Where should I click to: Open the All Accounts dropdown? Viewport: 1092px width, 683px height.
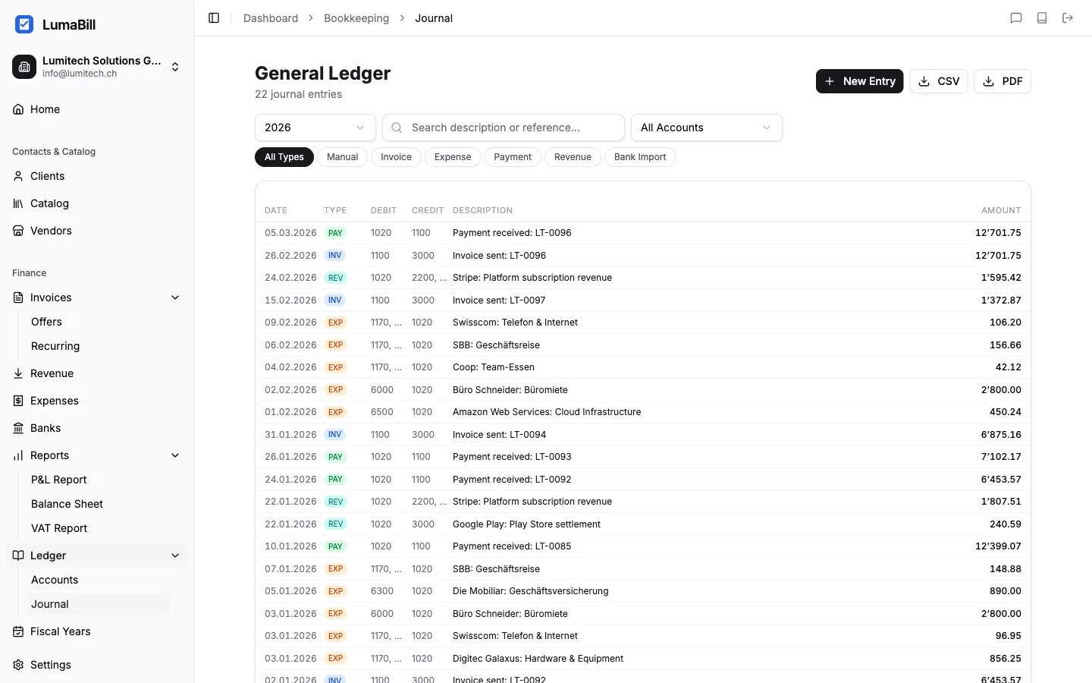(x=706, y=127)
